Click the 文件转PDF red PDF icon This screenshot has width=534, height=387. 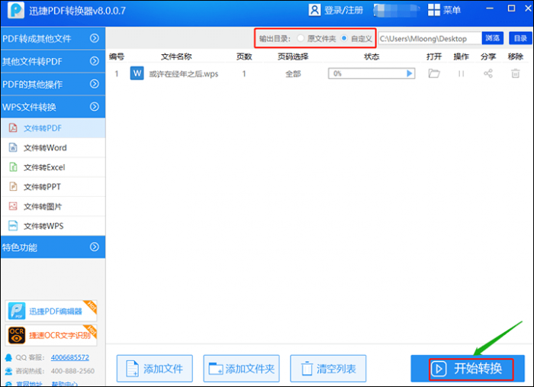(x=13, y=128)
